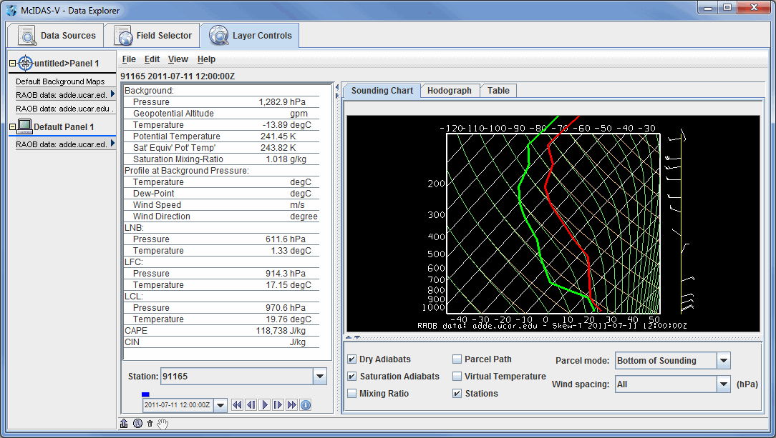Click the McIDAS-V title bar icon
The image size is (776, 438).
pyautogui.click(x=11, y=11)
